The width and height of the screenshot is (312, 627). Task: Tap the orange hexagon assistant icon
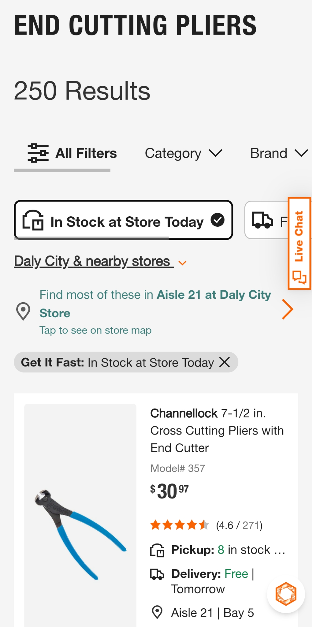click(286, 594)
